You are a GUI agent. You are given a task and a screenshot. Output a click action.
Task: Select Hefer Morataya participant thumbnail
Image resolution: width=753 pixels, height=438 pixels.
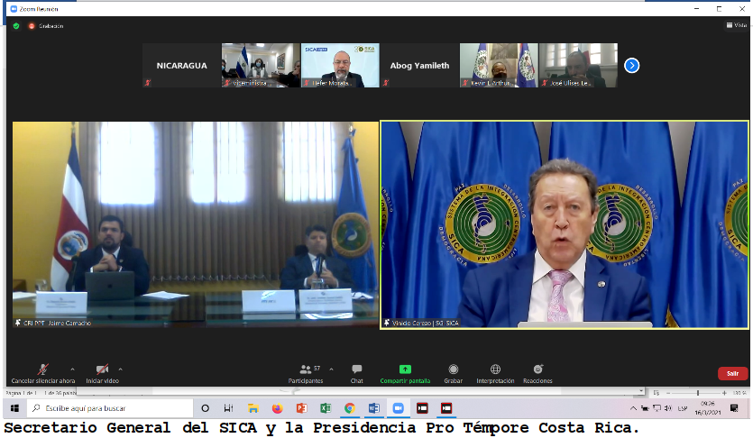(x=340, y=65)
